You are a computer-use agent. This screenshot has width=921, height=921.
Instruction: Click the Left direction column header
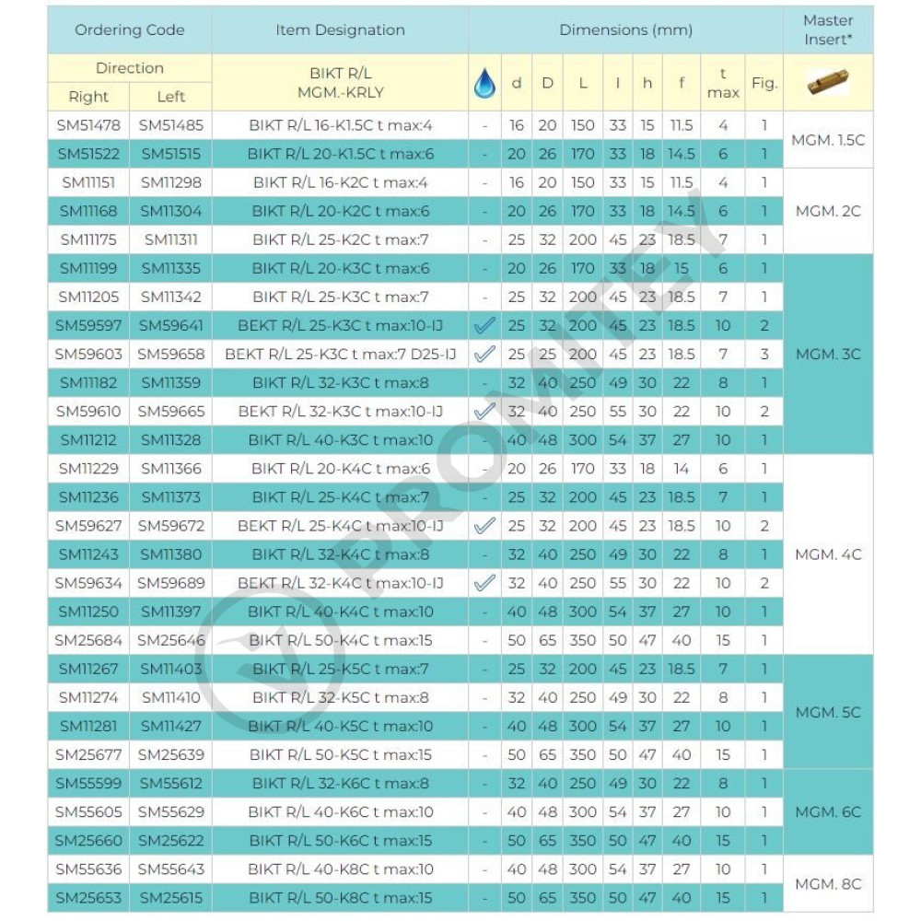[x=171, y=97]
